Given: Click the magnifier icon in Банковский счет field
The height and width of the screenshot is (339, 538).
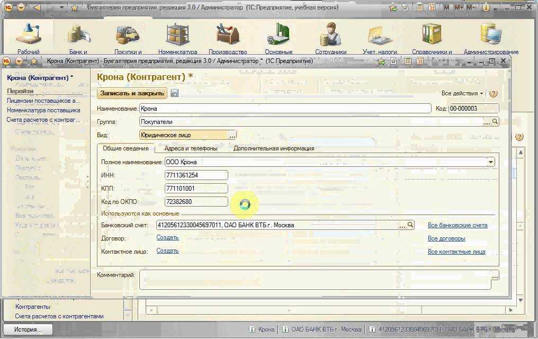Looking at the screenshot, I should point(410,225).
